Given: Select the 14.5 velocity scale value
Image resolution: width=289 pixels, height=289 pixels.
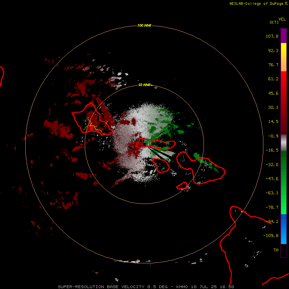Looking at the screenshot, I should [x=273, y=122].
